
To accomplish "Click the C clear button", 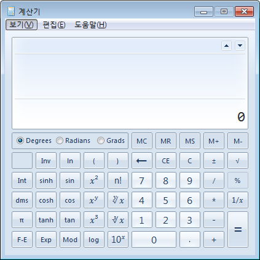I will click(x=190, y=161).
